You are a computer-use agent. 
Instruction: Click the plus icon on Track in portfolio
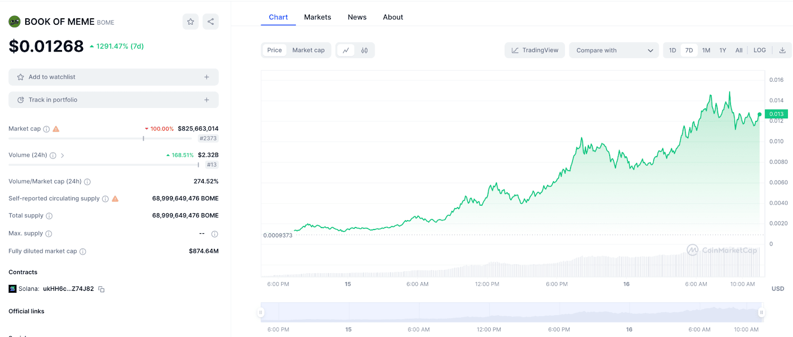(207, 100)
